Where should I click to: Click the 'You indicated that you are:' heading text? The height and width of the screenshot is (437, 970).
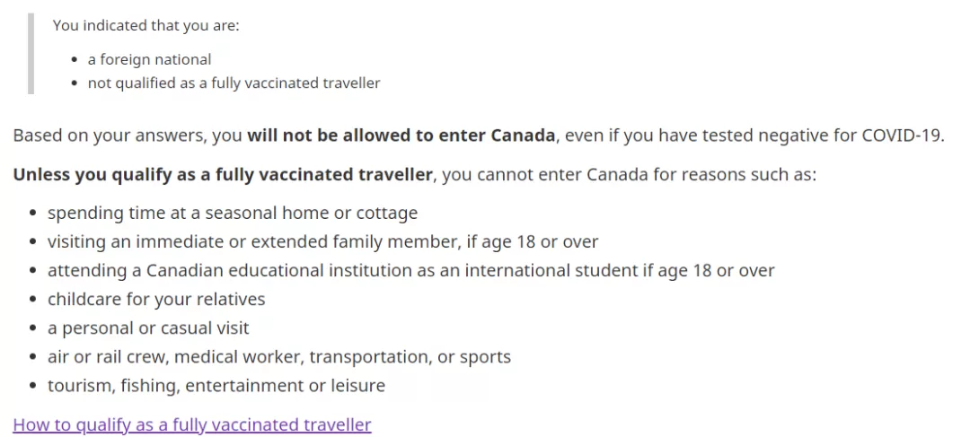pyautogui.click(x=145, y=26)
